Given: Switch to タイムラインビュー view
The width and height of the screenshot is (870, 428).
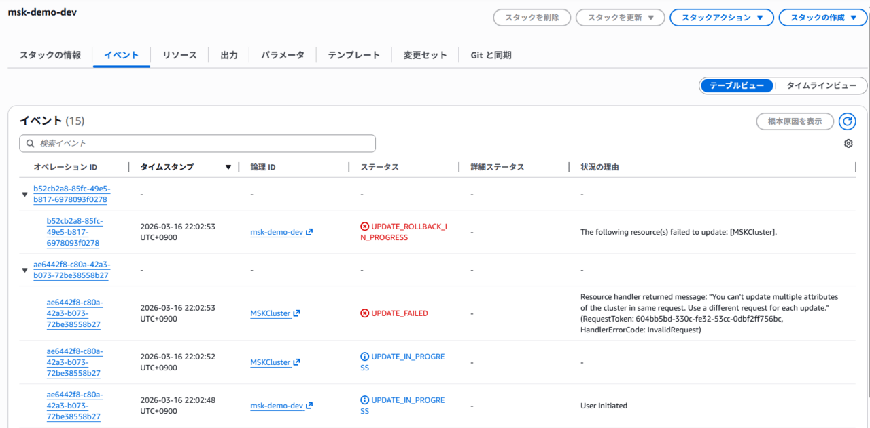Looking at the screenshot, I should pyautogui.click(x=821, y=86).
